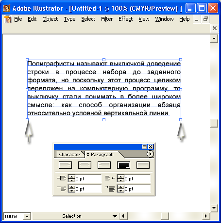This screenshot has height=223, width=221.
Task: Click the Left Indent icon
Action: click(61, 178)
